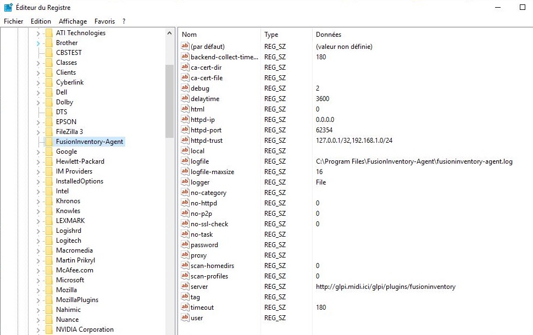
Task: Select the "logfile" REG_SZ value icon
Action: coord(185,161)
